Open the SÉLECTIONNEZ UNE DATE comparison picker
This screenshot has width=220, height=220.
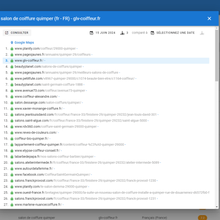tap(172, 33)
